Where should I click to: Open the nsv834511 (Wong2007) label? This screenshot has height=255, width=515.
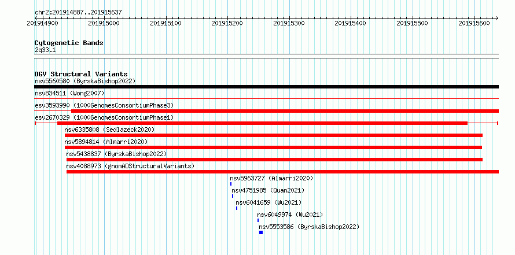(69, 93)
